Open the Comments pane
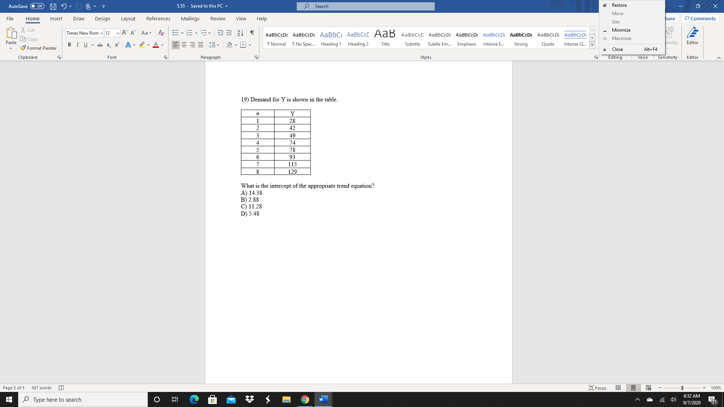Viewport: 724px width, 407px height. coord(700,18)
